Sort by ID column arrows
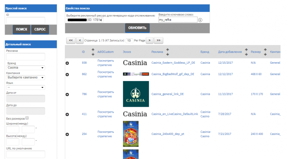Viewport: 287px width, 159px height. click(93, 52)
